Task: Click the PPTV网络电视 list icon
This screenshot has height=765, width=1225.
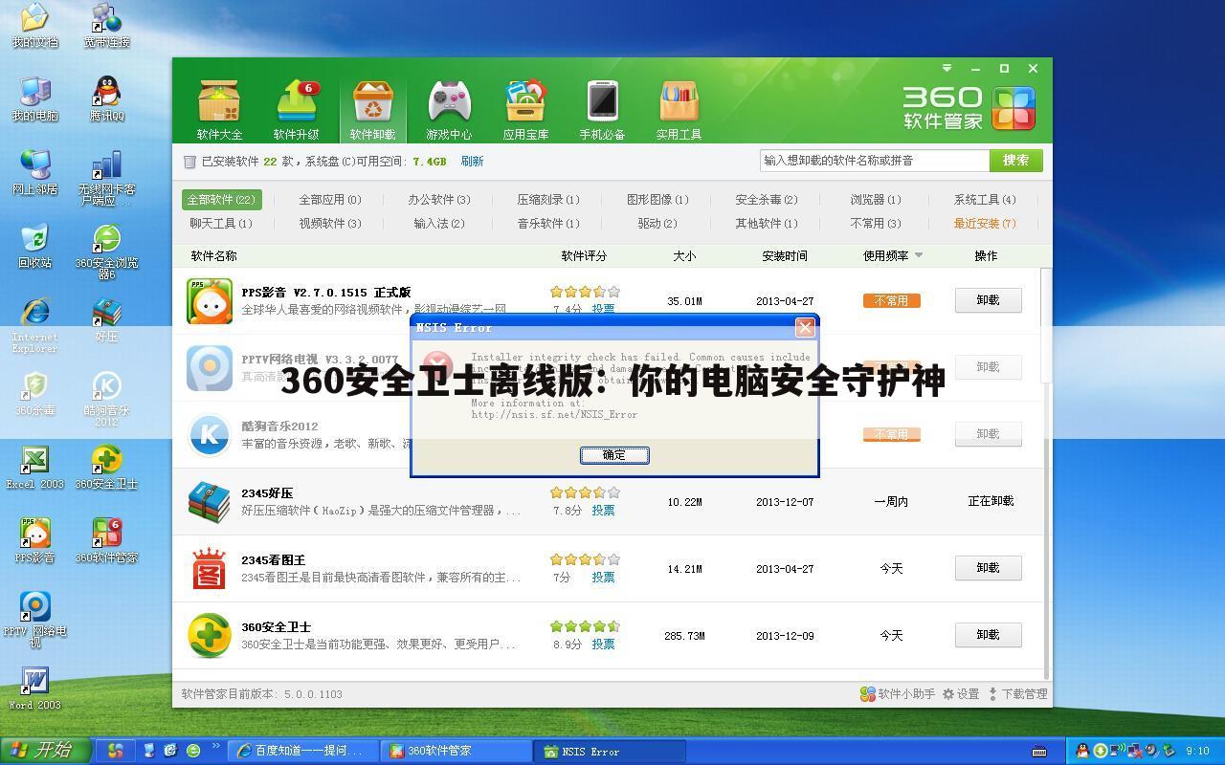Action: point(210,368)
